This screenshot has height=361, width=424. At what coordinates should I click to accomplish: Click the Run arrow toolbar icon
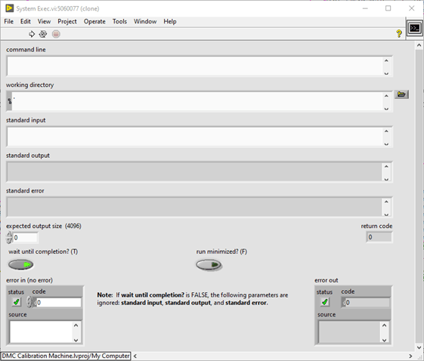click(32, 34)
